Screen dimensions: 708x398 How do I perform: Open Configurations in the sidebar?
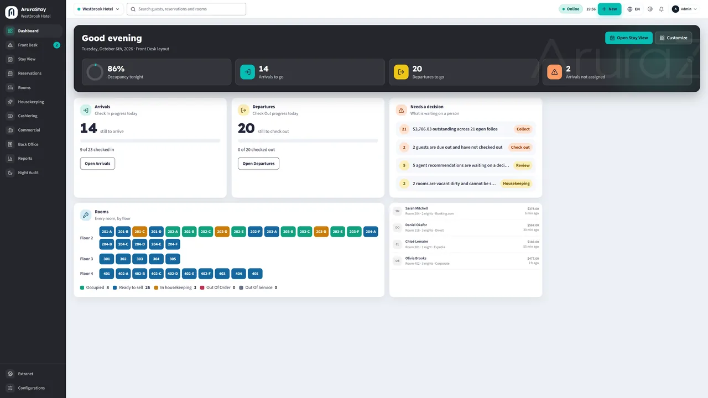pyautogui.click(x=33, y=388)
